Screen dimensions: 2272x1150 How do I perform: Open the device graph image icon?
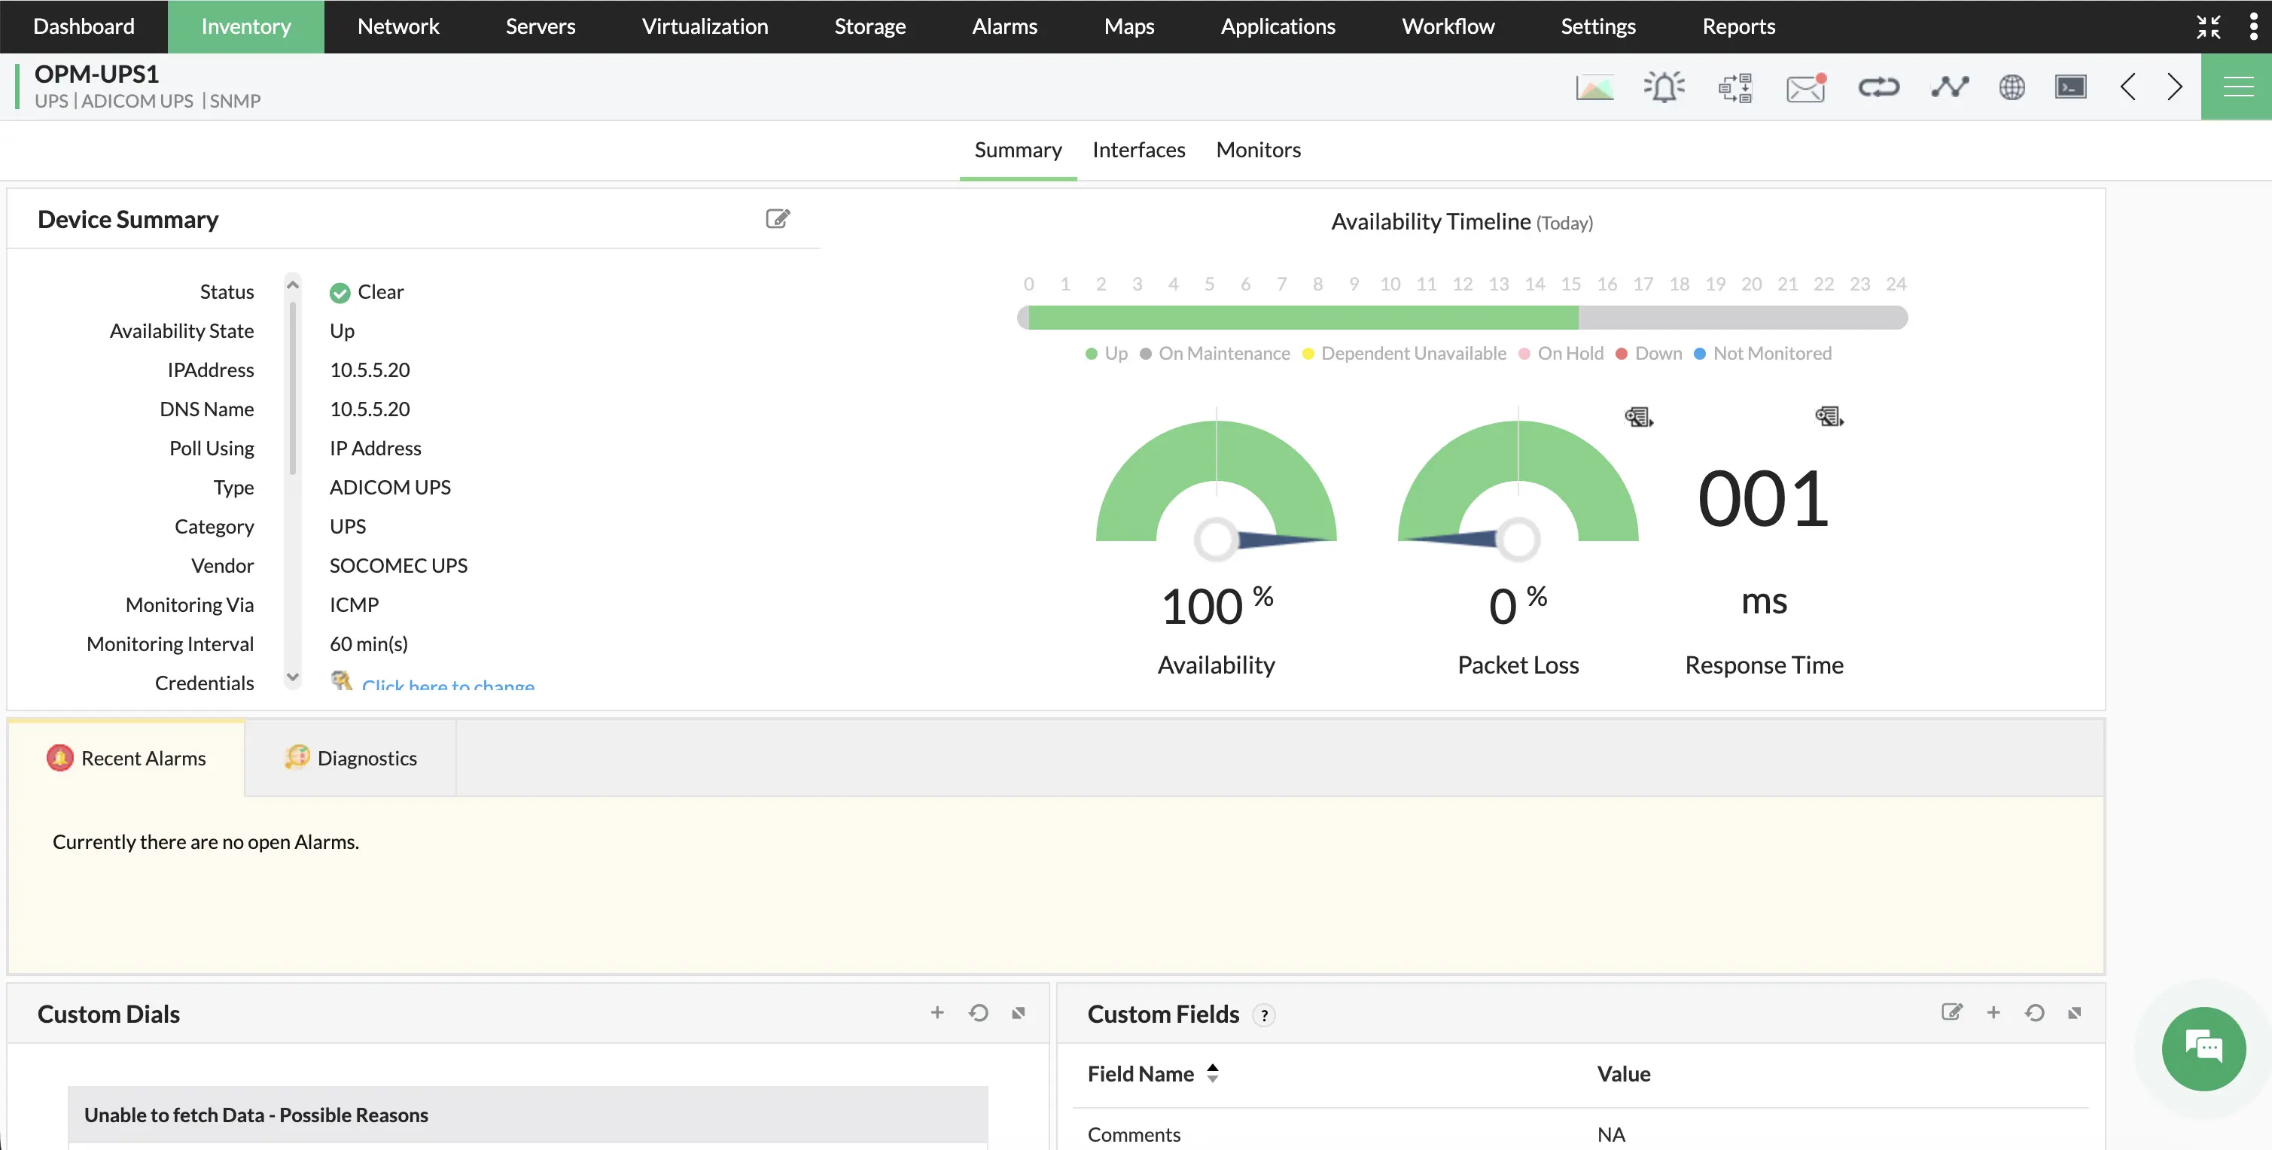(x=1594, y=87)
